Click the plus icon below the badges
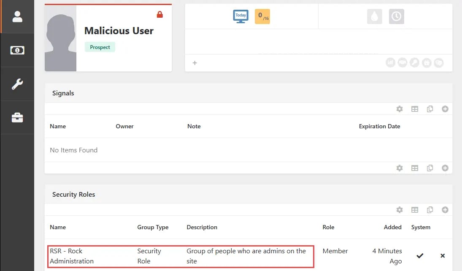 click(x=195, y=63)
